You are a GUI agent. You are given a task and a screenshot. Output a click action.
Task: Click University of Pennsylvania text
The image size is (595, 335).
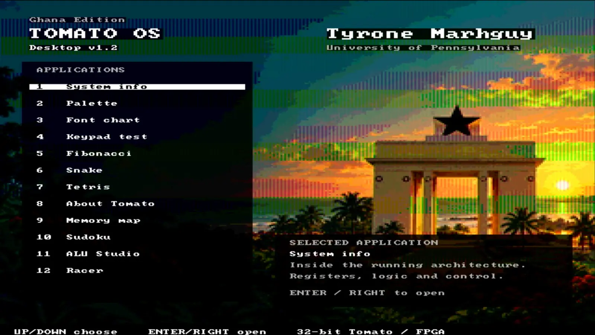423,48
